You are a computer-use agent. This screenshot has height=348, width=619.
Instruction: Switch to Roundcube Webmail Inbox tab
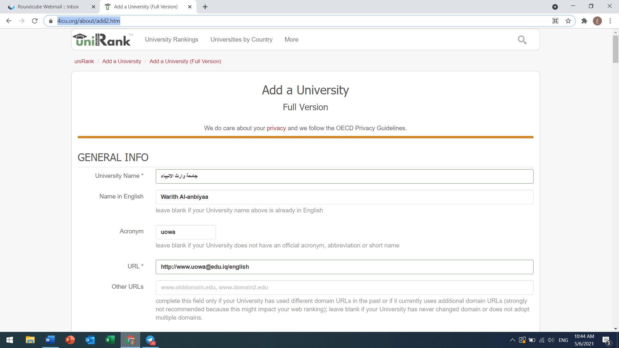click(x=48, y=6)
